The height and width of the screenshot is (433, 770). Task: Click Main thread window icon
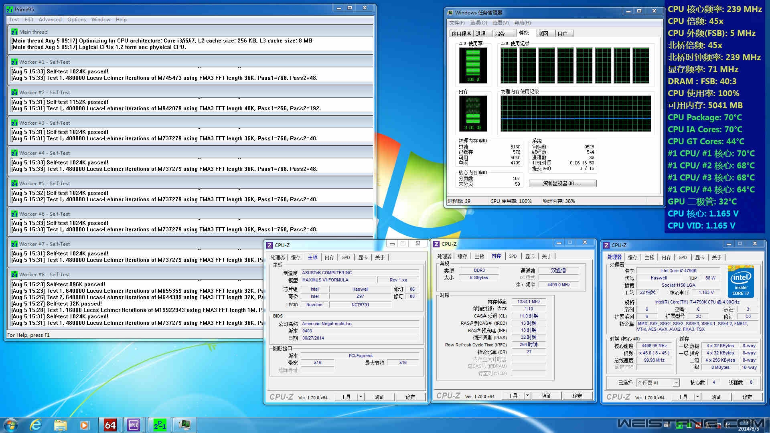(x=14, y=32)
